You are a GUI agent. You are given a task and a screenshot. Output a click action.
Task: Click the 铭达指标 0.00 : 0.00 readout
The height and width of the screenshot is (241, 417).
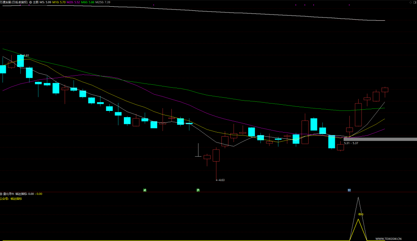click(x=29, y=194)
